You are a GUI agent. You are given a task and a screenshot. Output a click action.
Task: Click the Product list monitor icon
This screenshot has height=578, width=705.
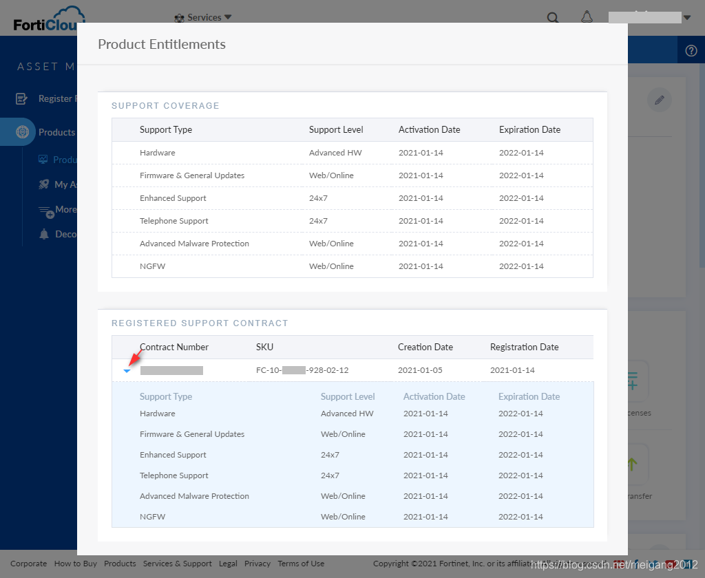click(x=43, y=159)
